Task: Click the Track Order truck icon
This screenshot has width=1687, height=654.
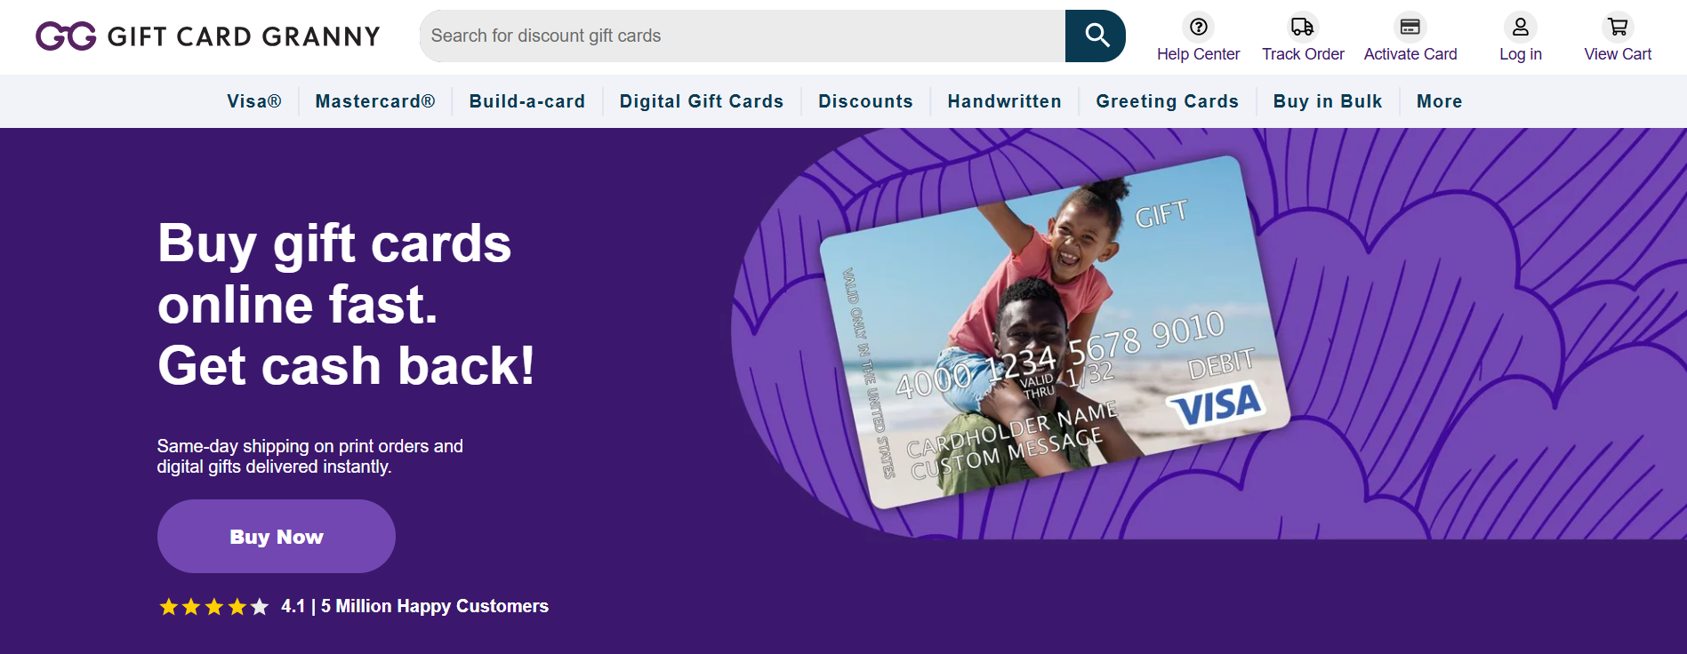Action: (x=1303, y=27)
